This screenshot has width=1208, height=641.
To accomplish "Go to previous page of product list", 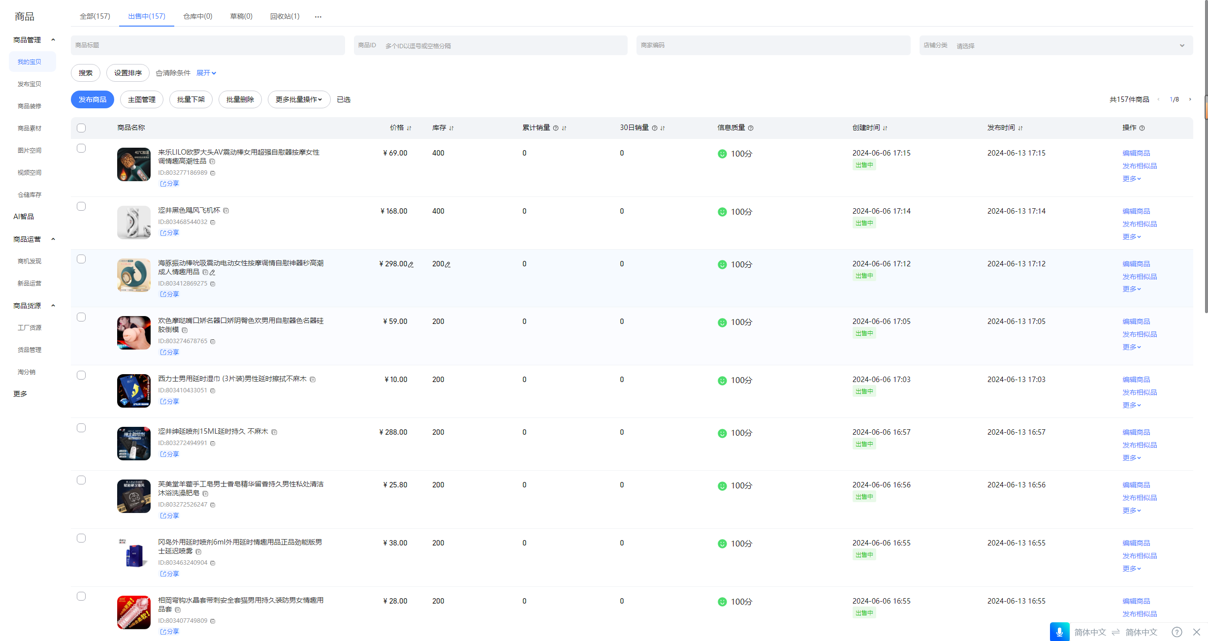I will point(1159,99).
